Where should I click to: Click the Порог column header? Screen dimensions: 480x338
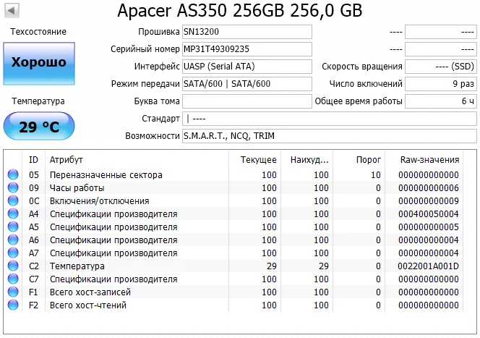point(359,160)
